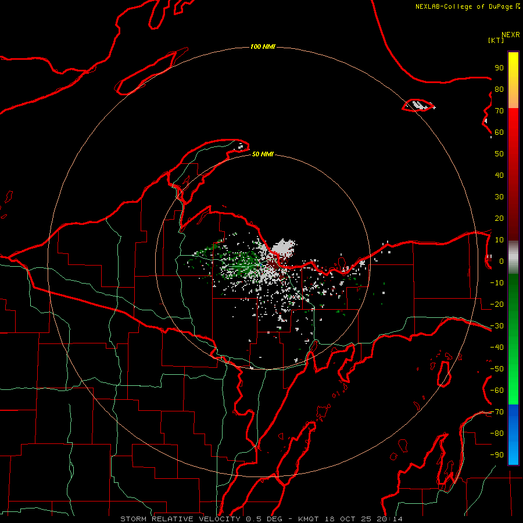523x523 pixels.
Task: Click the 100 NMI range ring label
Action: pos(263,46)
